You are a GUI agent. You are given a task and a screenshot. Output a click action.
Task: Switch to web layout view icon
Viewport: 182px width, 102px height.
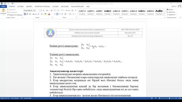[x=160, y=98]
